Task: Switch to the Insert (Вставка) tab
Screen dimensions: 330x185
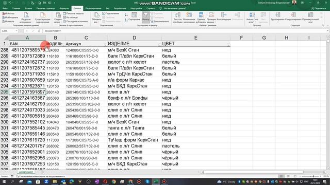Action: click(28, 8)
